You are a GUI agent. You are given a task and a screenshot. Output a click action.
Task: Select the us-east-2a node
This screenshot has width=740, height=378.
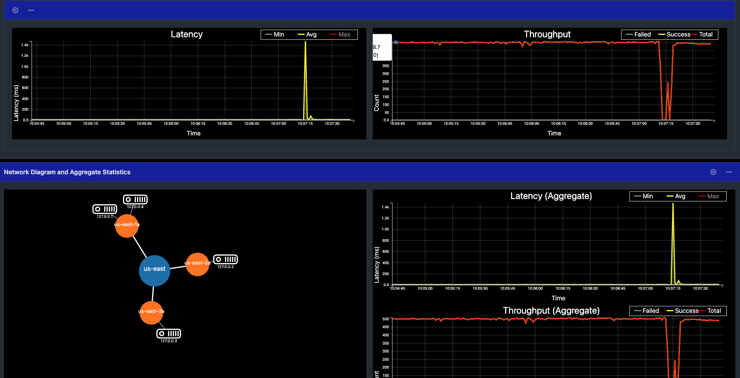[197, 263]
